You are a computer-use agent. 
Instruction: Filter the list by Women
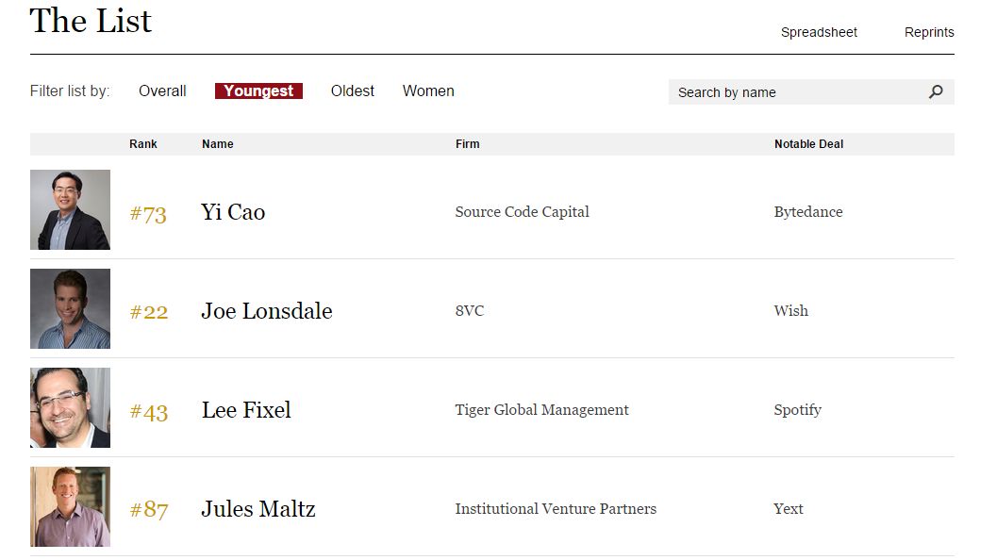pos(428,91)
